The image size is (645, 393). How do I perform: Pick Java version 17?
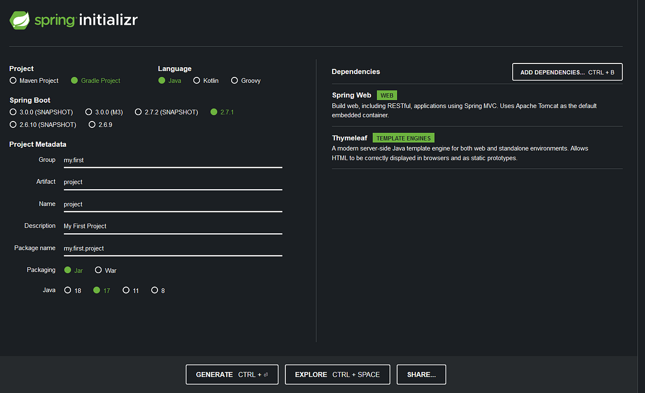pyautogui.click(x=97, y=290)
